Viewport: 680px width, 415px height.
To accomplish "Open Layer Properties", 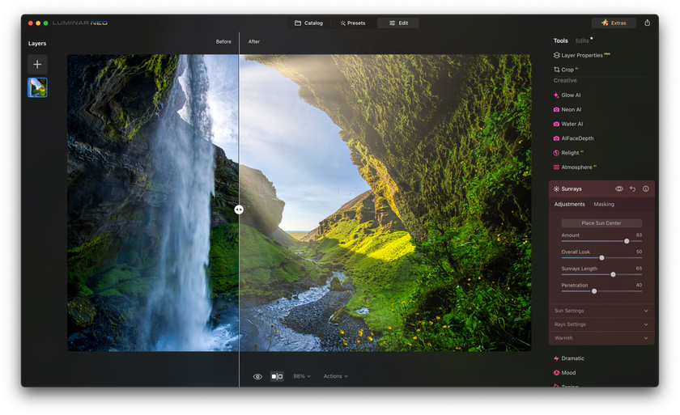I will coord(581,55).
